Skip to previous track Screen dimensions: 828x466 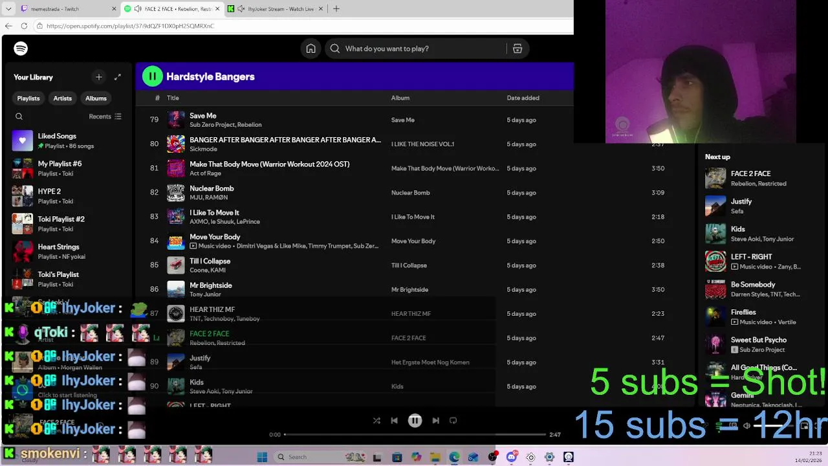pyautogui.click(x=394, y=421)
